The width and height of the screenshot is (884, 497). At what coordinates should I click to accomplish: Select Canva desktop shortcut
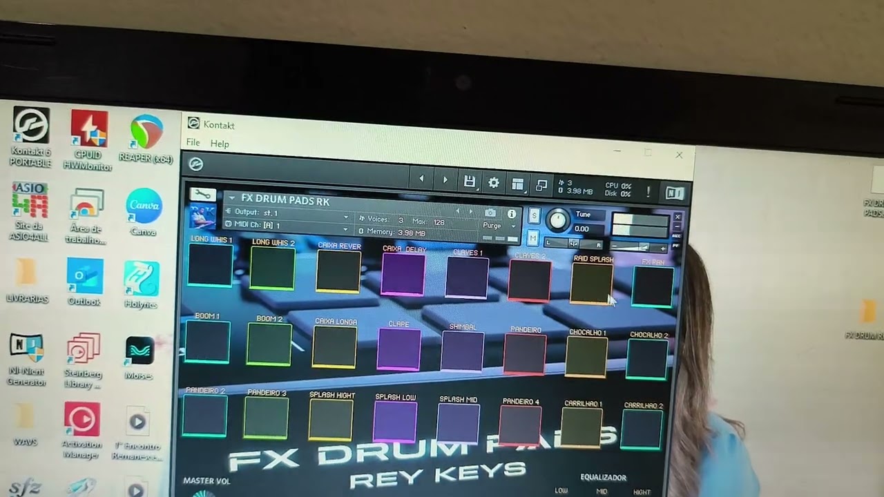coord(144,213)
